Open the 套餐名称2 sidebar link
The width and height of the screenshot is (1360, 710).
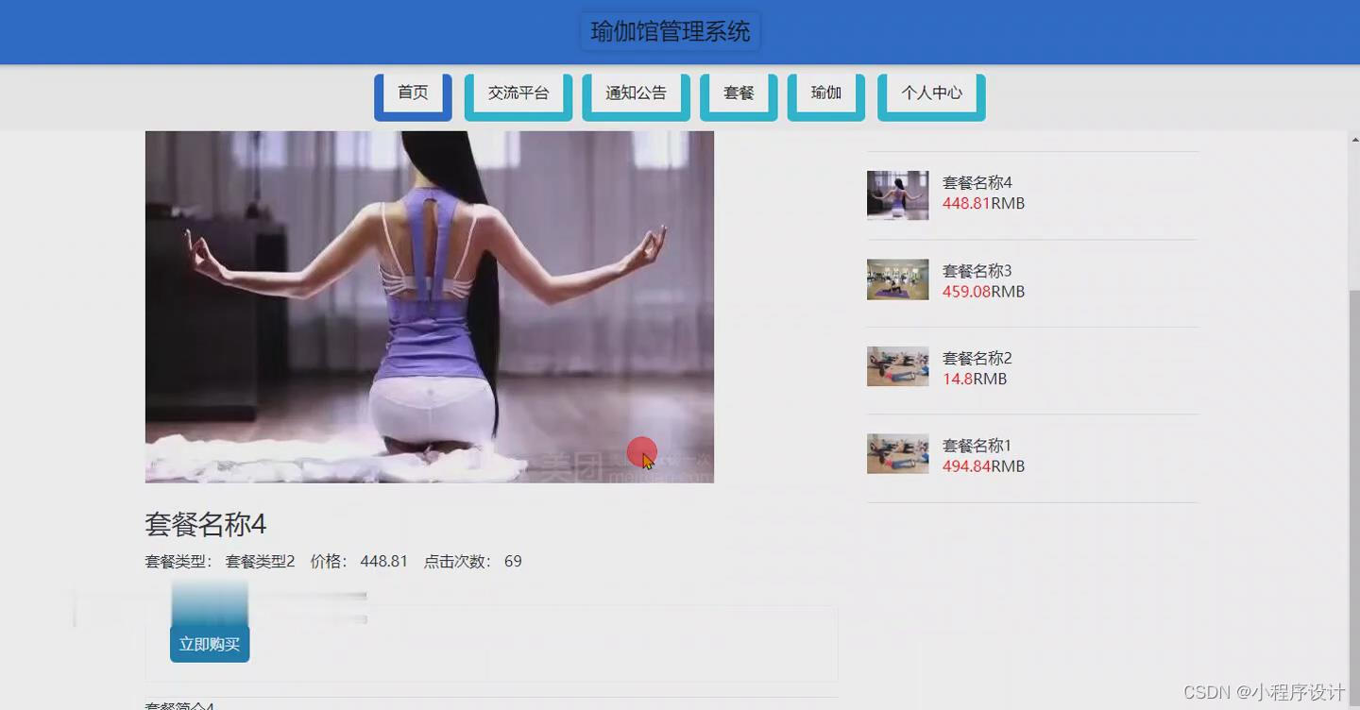(977, 358)
